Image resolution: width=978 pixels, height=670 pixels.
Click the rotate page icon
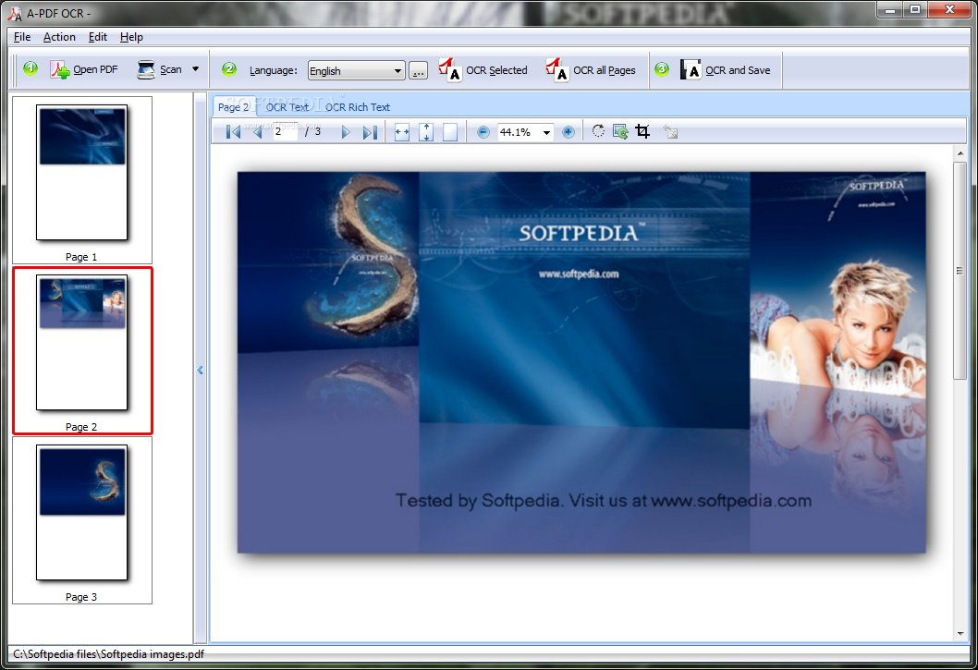click(598, 131)
